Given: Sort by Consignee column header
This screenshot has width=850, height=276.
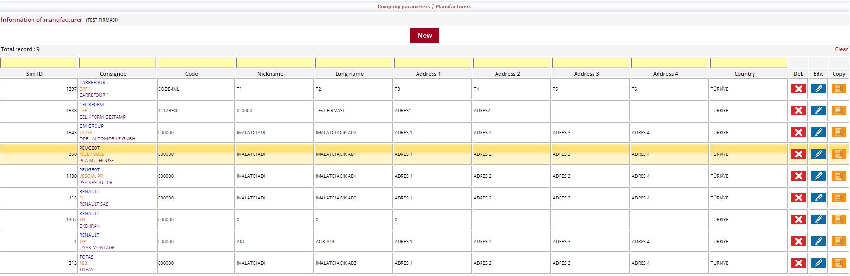Looking at the screenshot, I should [x=113, y=74].
